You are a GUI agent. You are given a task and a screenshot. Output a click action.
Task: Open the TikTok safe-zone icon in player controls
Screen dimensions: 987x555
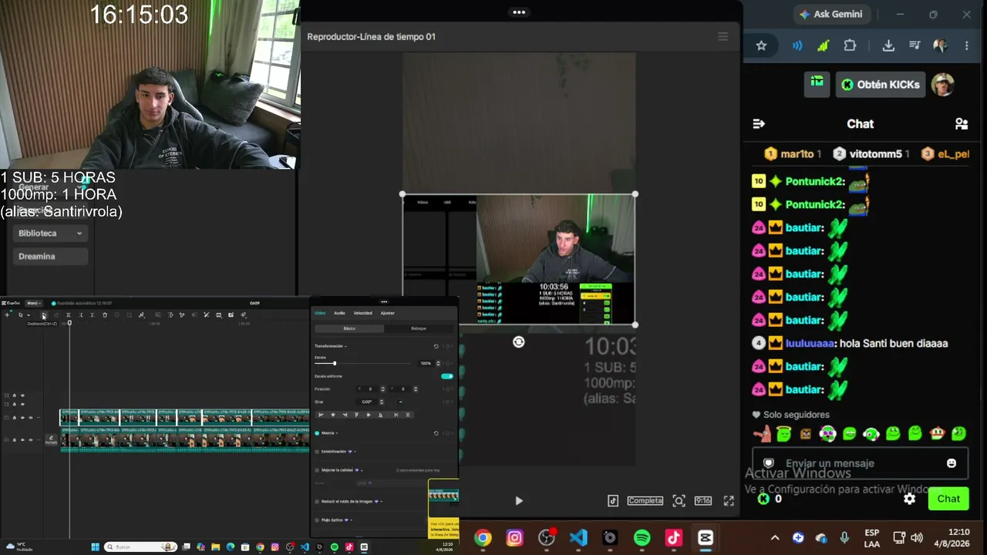tap(613, 500)
